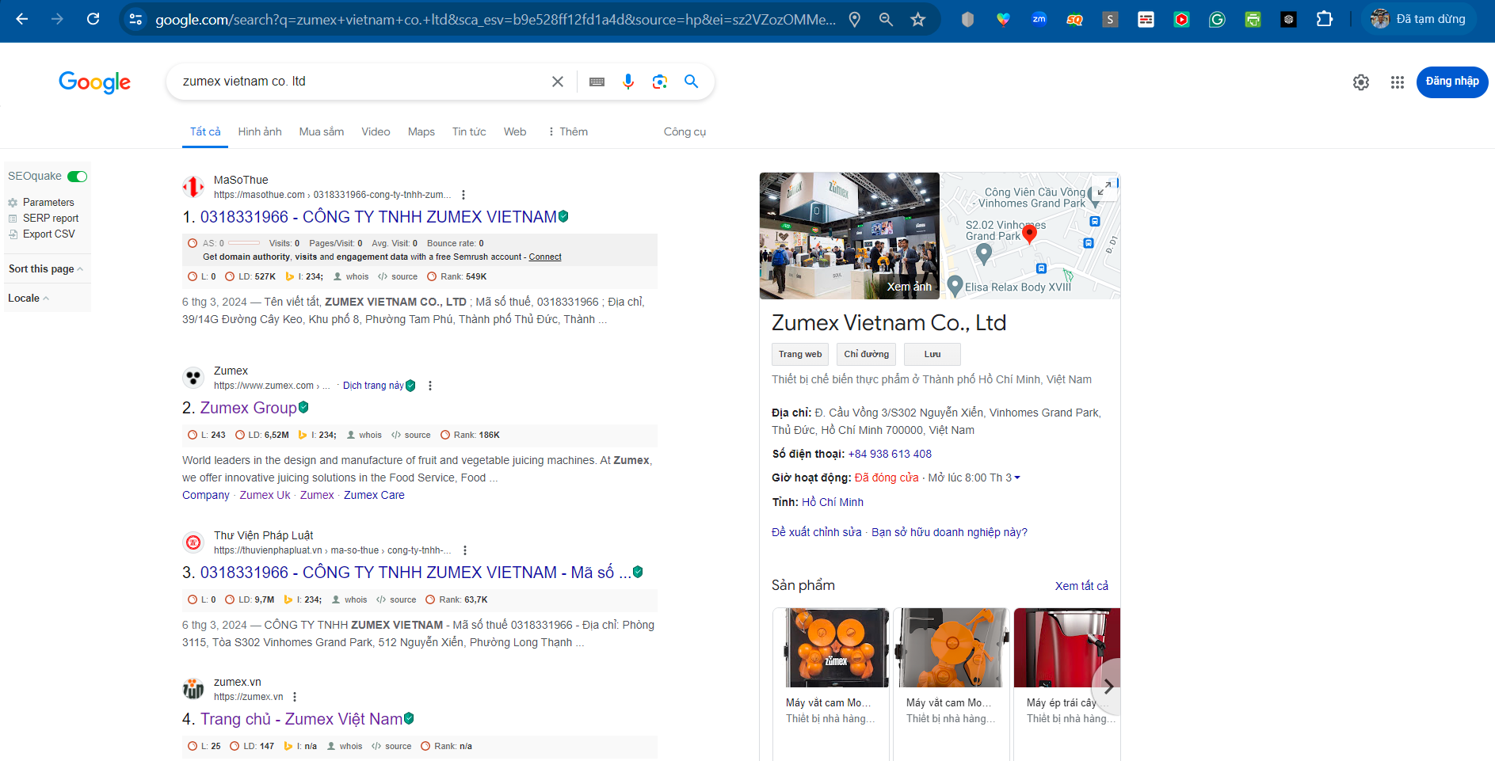This screenshot has height=761, width=1495.
Task: Open the Thêm more tabs dropdown
Action: tap(568, 131)
